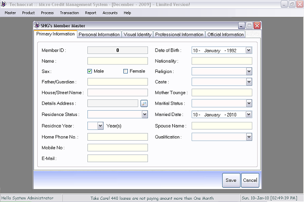Open the Married Date calendar dropdown
Image resolution: width=304 pixels, height=202 pixels.
(248, 115)
